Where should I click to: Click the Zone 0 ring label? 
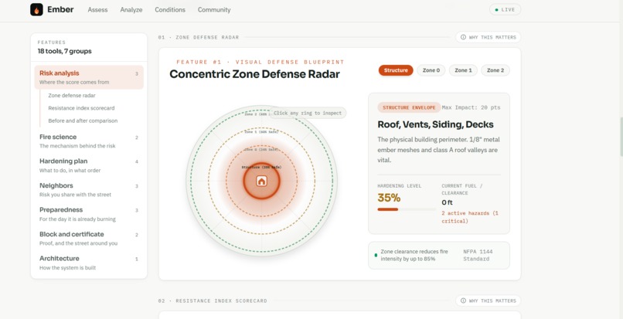pyautogui.click(x=261, y=150)
